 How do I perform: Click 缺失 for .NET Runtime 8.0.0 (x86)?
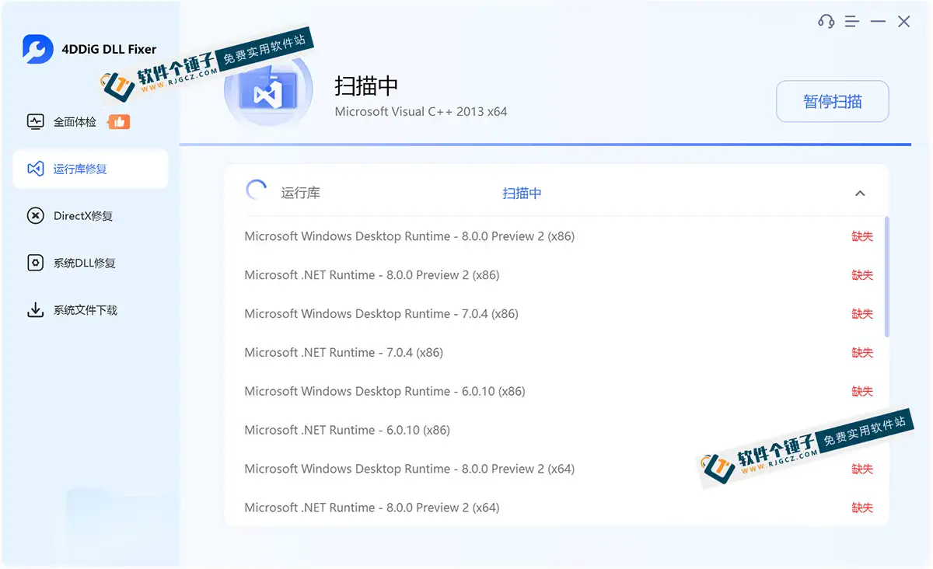click(x=862, y=275)
